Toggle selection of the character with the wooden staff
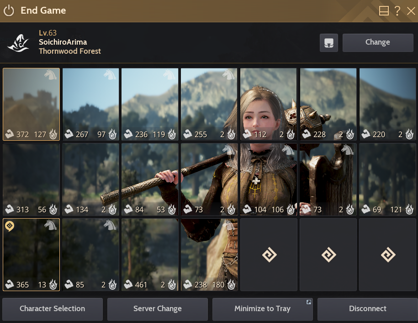418x323 pixels. [149, 179]
